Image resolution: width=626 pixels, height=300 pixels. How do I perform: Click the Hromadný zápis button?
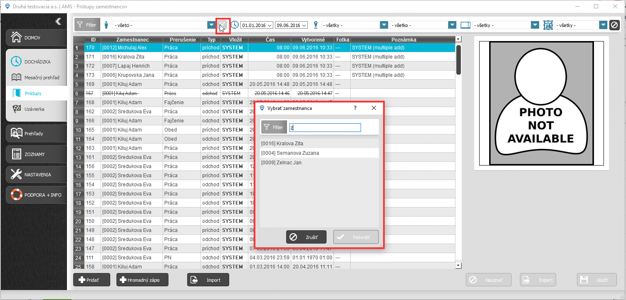143,280
